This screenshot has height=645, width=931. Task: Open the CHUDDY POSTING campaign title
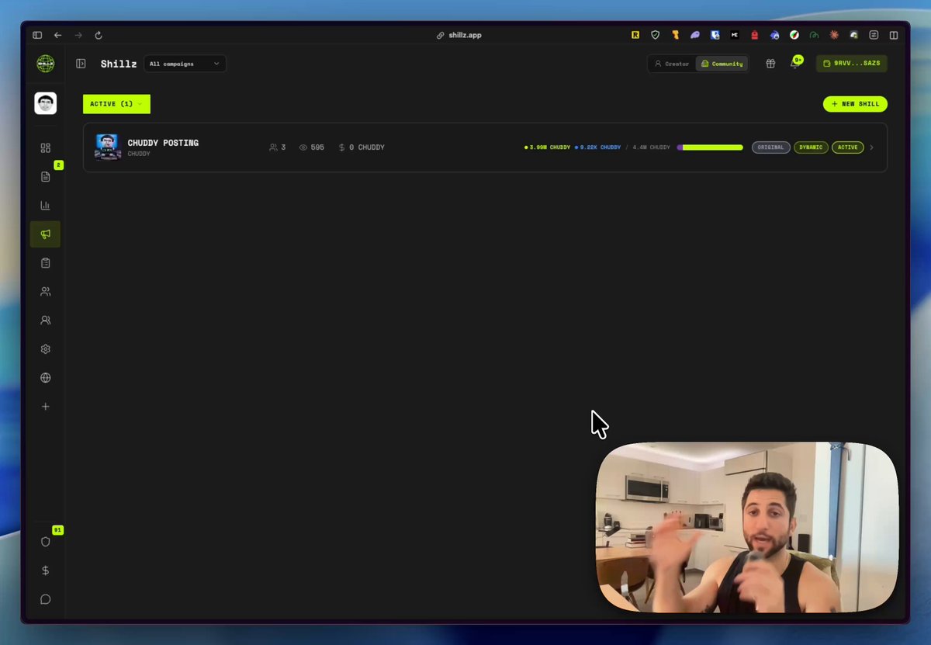coord(163,143)
